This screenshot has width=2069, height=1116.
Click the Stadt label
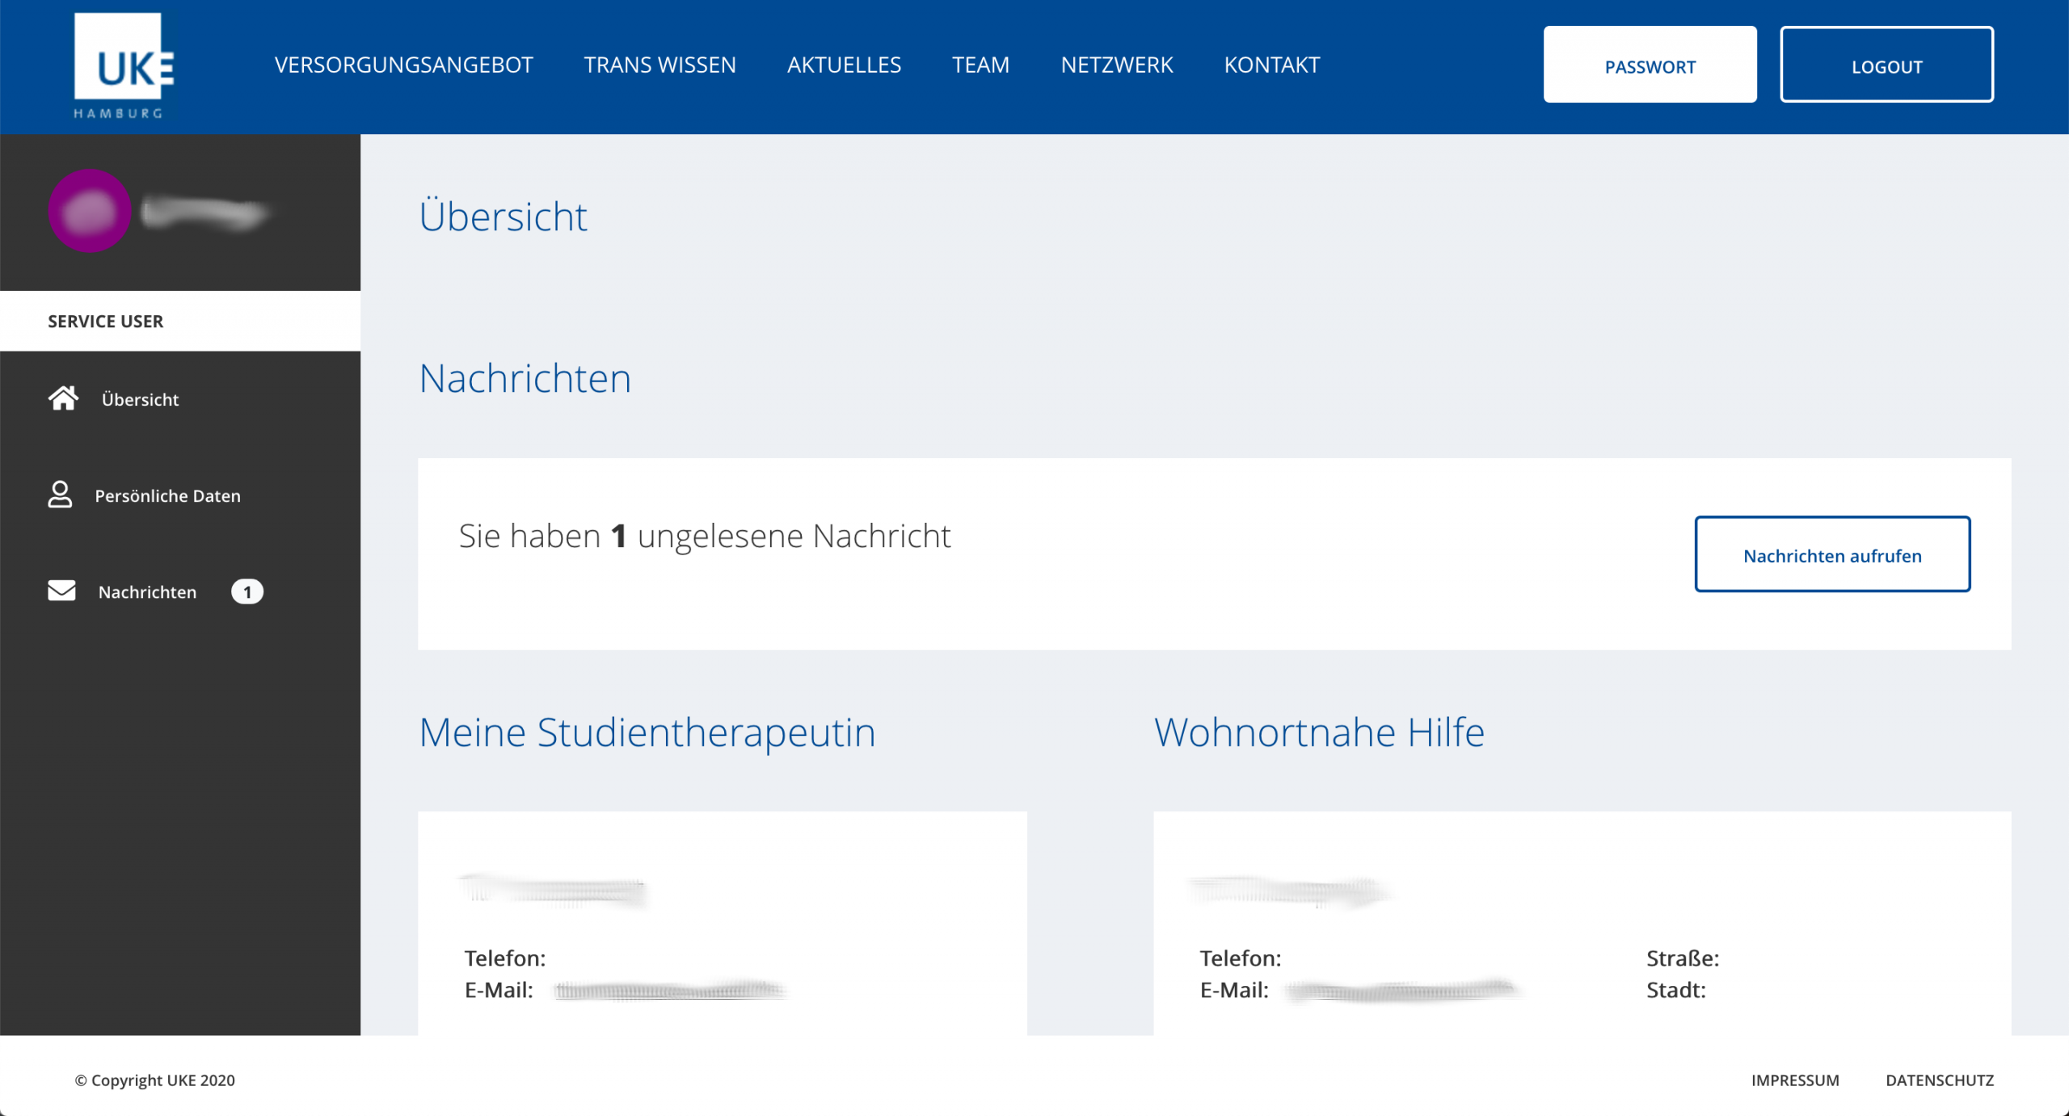[x=1676, y=990]
